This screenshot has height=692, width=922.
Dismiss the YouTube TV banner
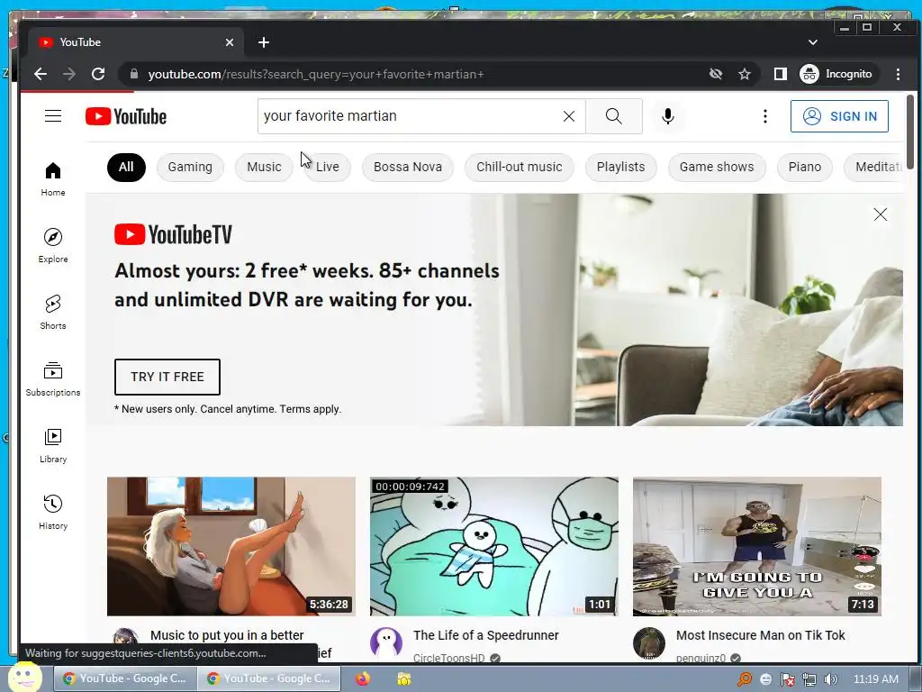tap(881, 214)
